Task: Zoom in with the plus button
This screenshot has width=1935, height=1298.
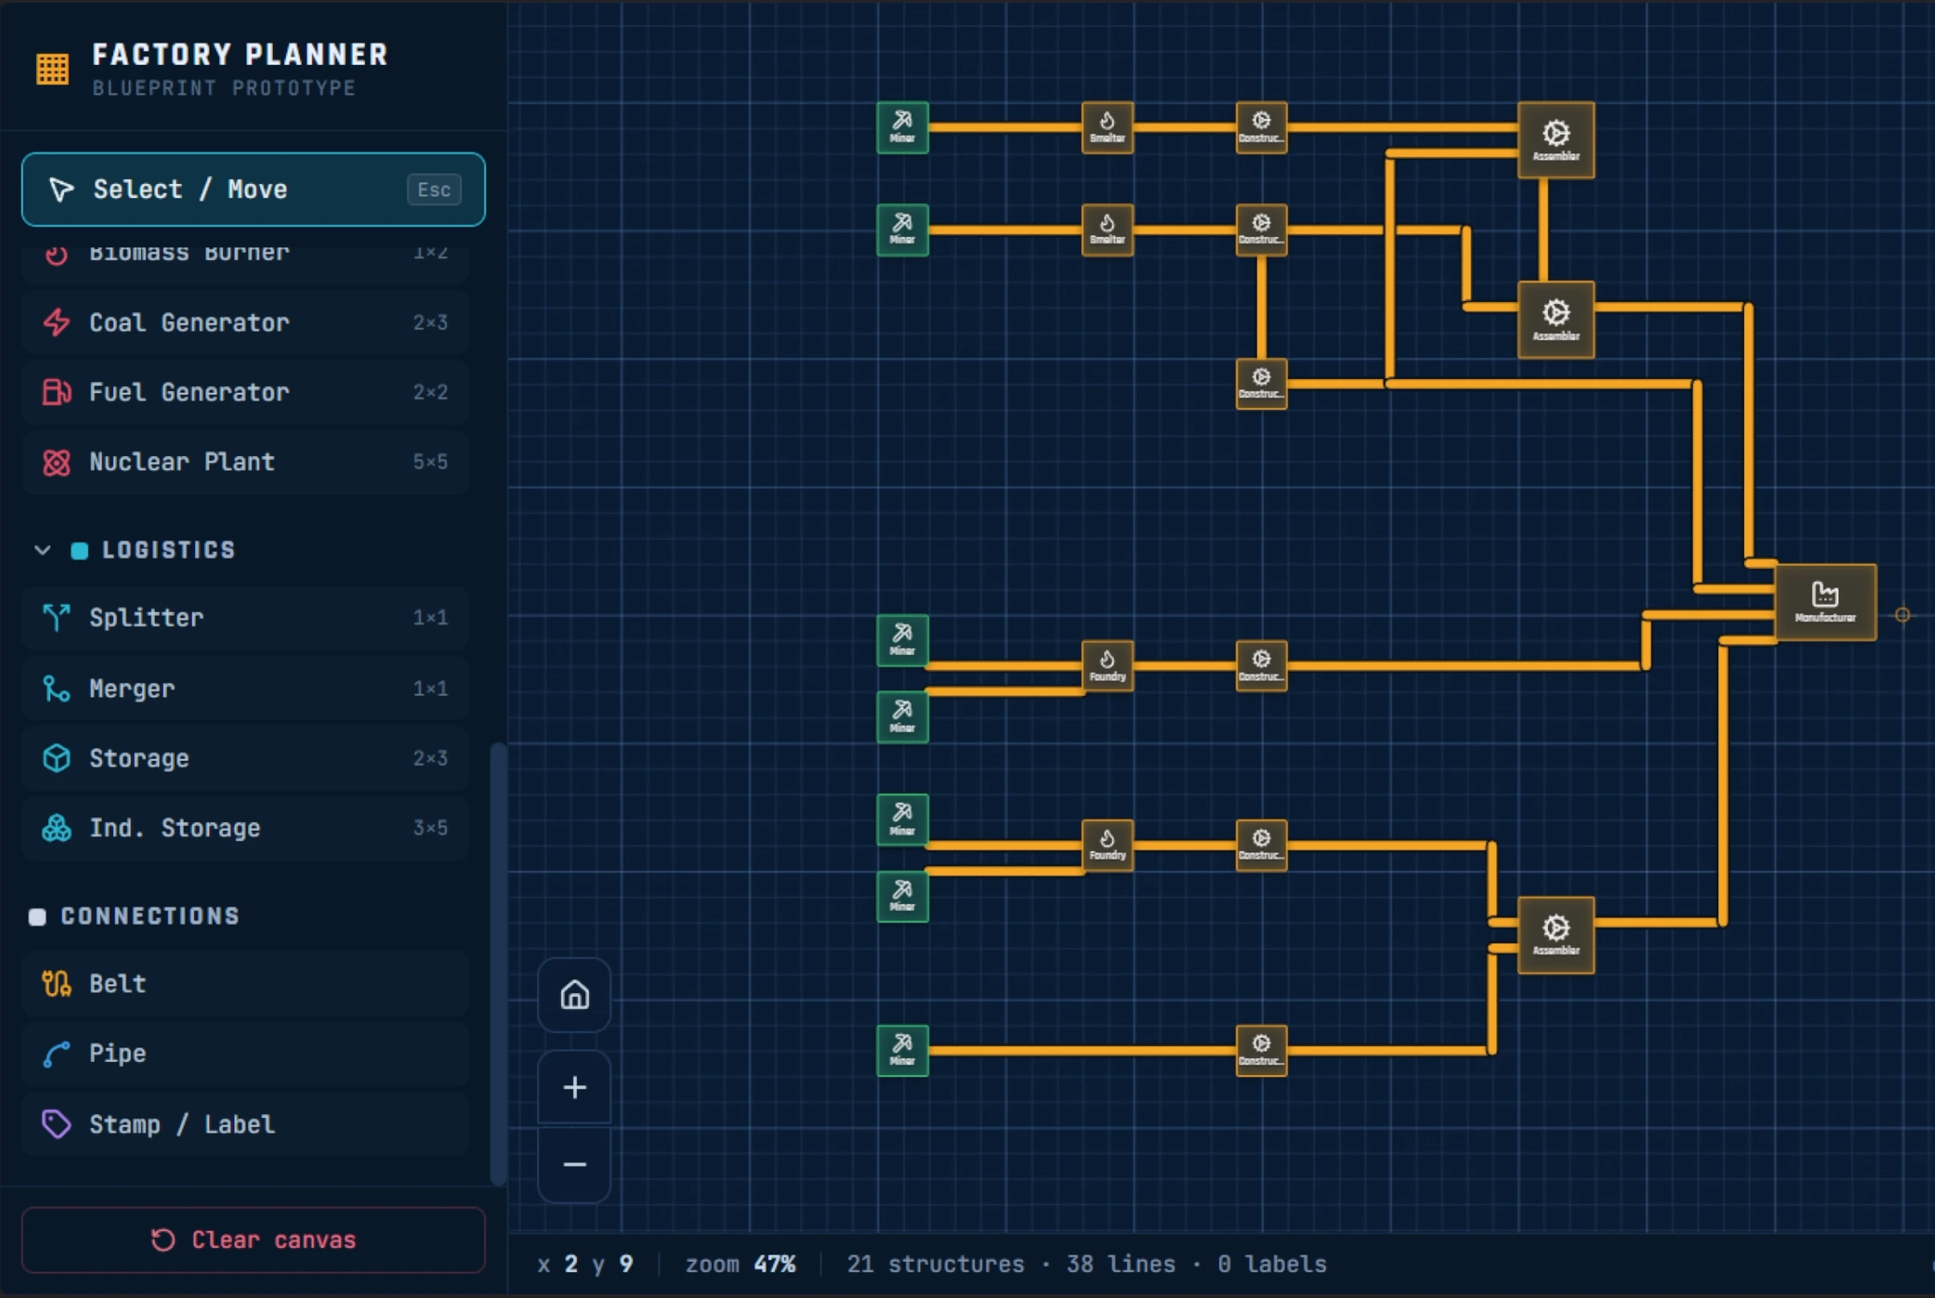Action: click(575, 1087)
